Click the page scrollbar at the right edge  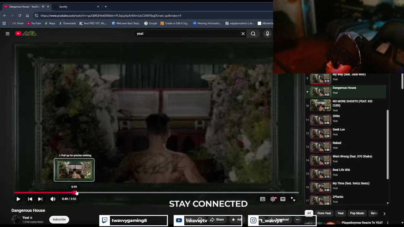[402, 81]
